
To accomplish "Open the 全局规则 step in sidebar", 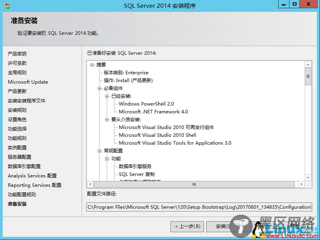I will 17,72.
